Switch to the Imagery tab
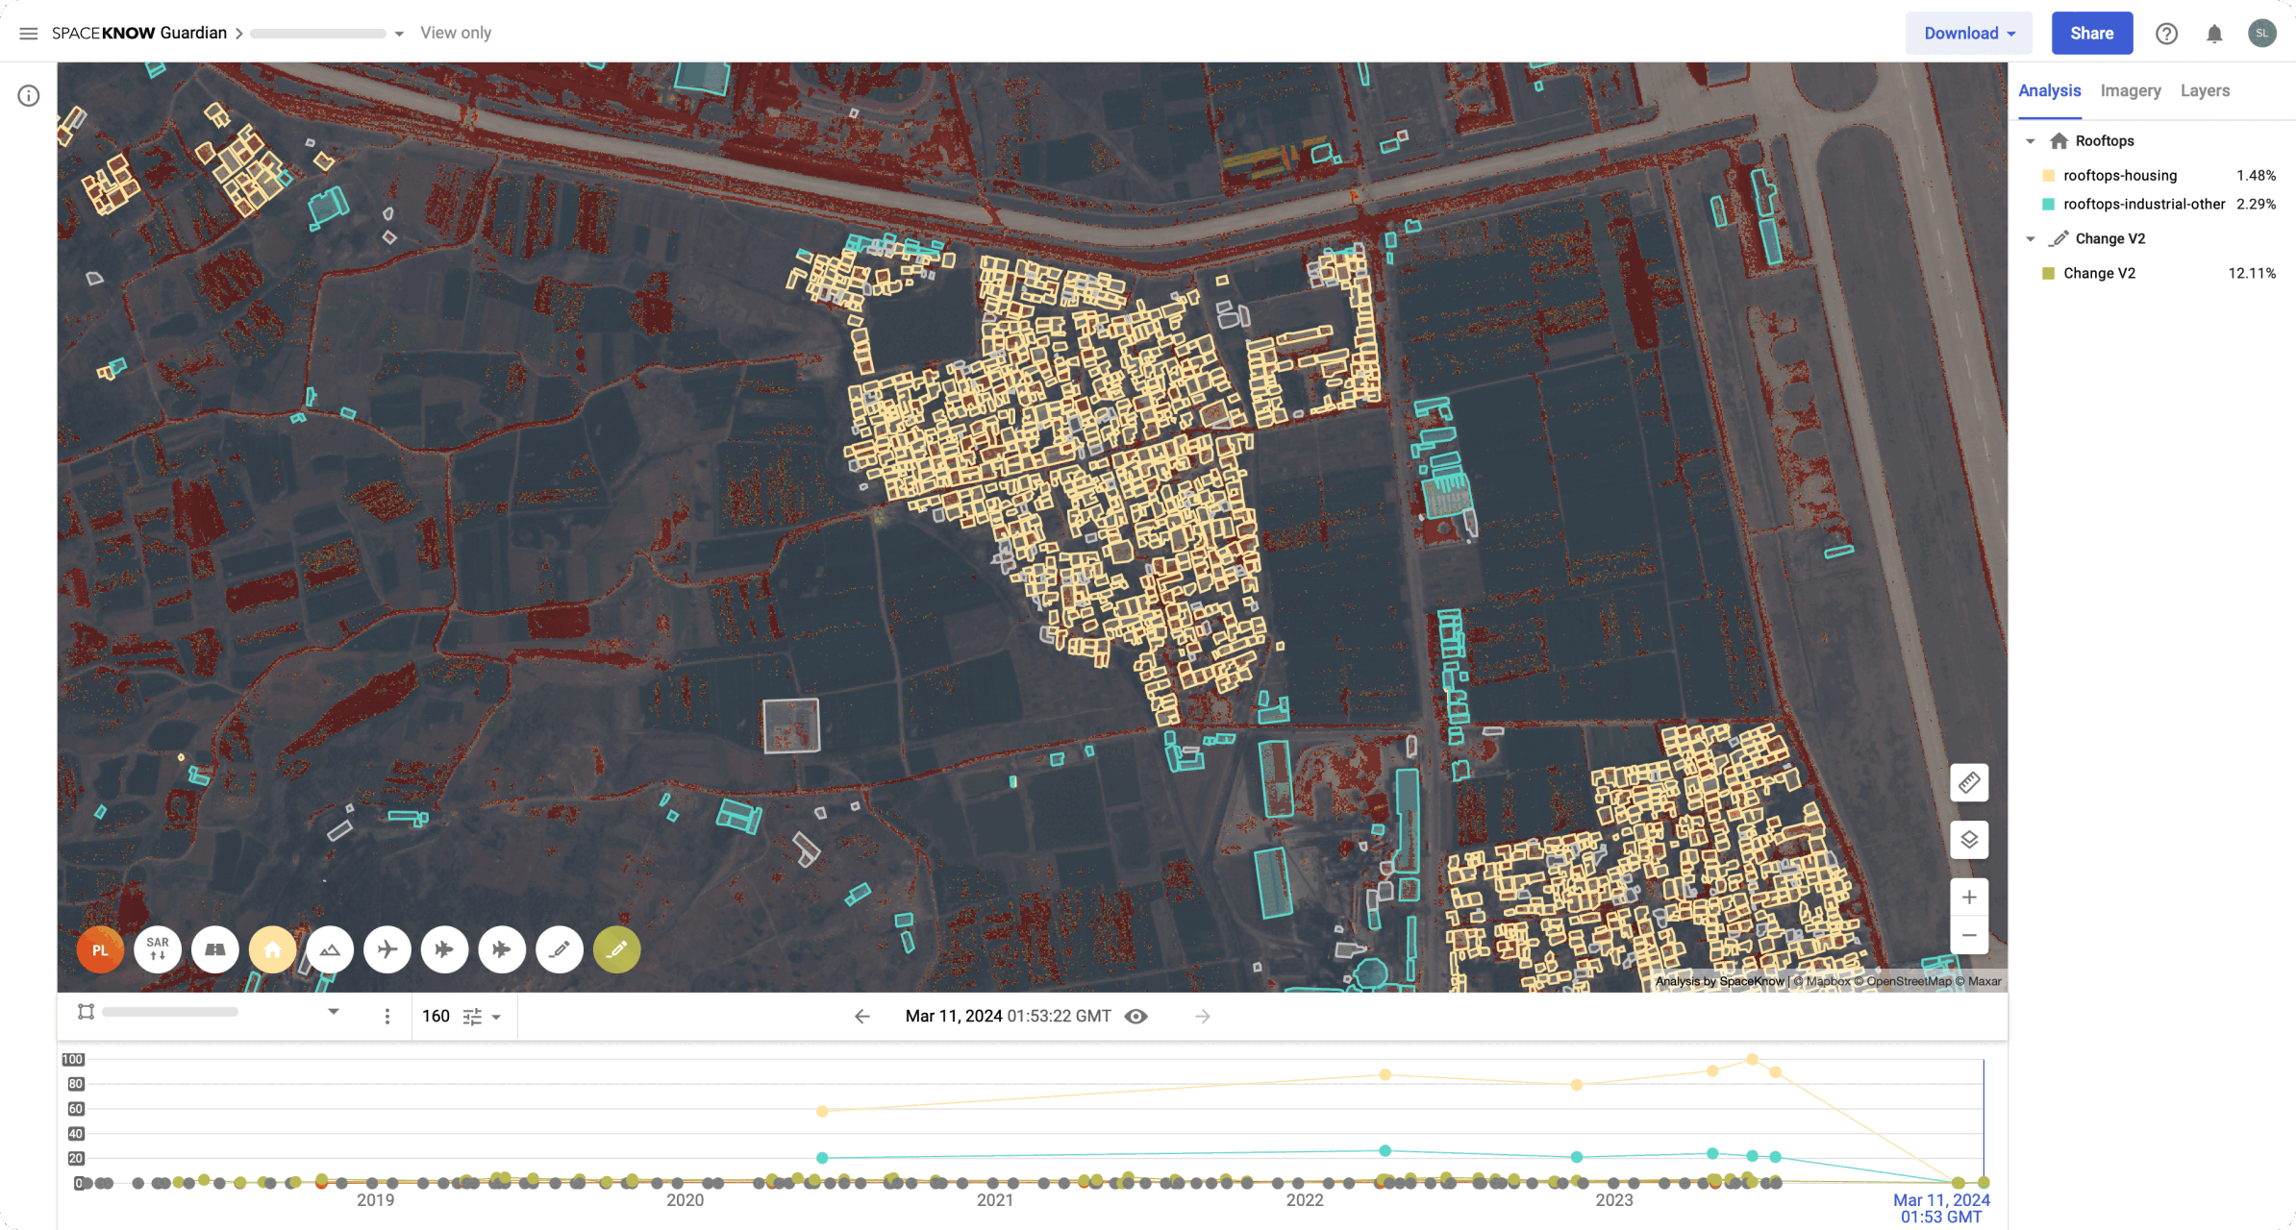This screenshot has width=2296, height=1230. coord(2131,90)
